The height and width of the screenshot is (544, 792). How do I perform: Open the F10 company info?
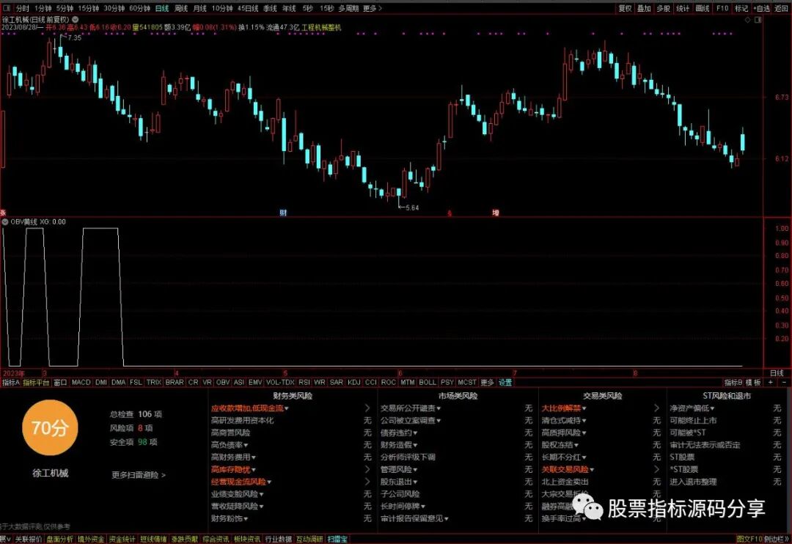tap(722, 9)
